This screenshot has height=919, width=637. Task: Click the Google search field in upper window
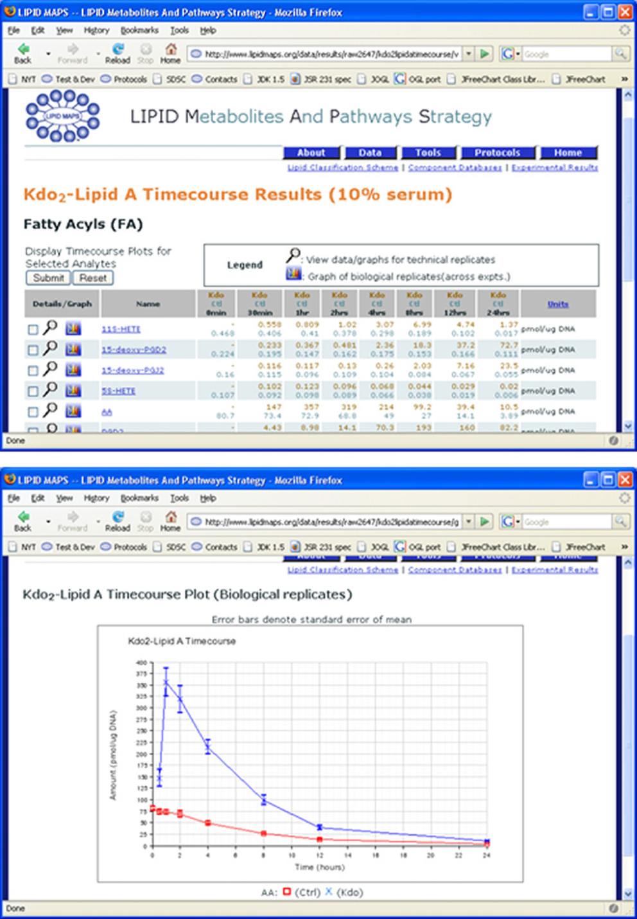pos(567,54)
